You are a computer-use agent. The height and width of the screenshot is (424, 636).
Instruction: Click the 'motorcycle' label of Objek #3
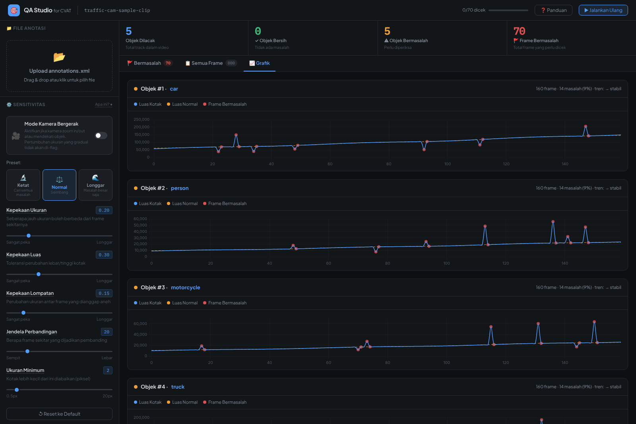pos(186,287)
